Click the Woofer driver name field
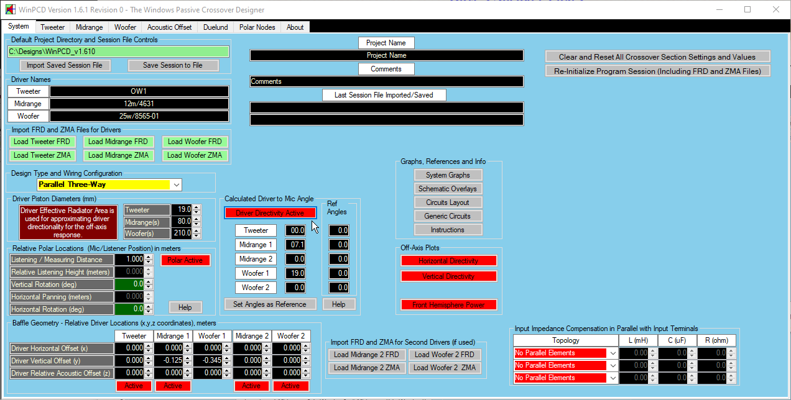The height and width of the screenshot is (400, 791). coord(139,116)
